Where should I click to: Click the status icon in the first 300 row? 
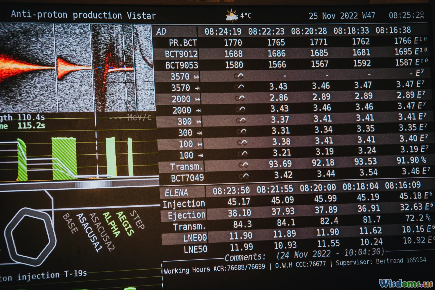point(241,120)
